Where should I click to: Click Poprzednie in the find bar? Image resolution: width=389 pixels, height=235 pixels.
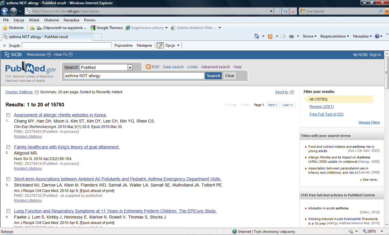[x=123, y=45]
